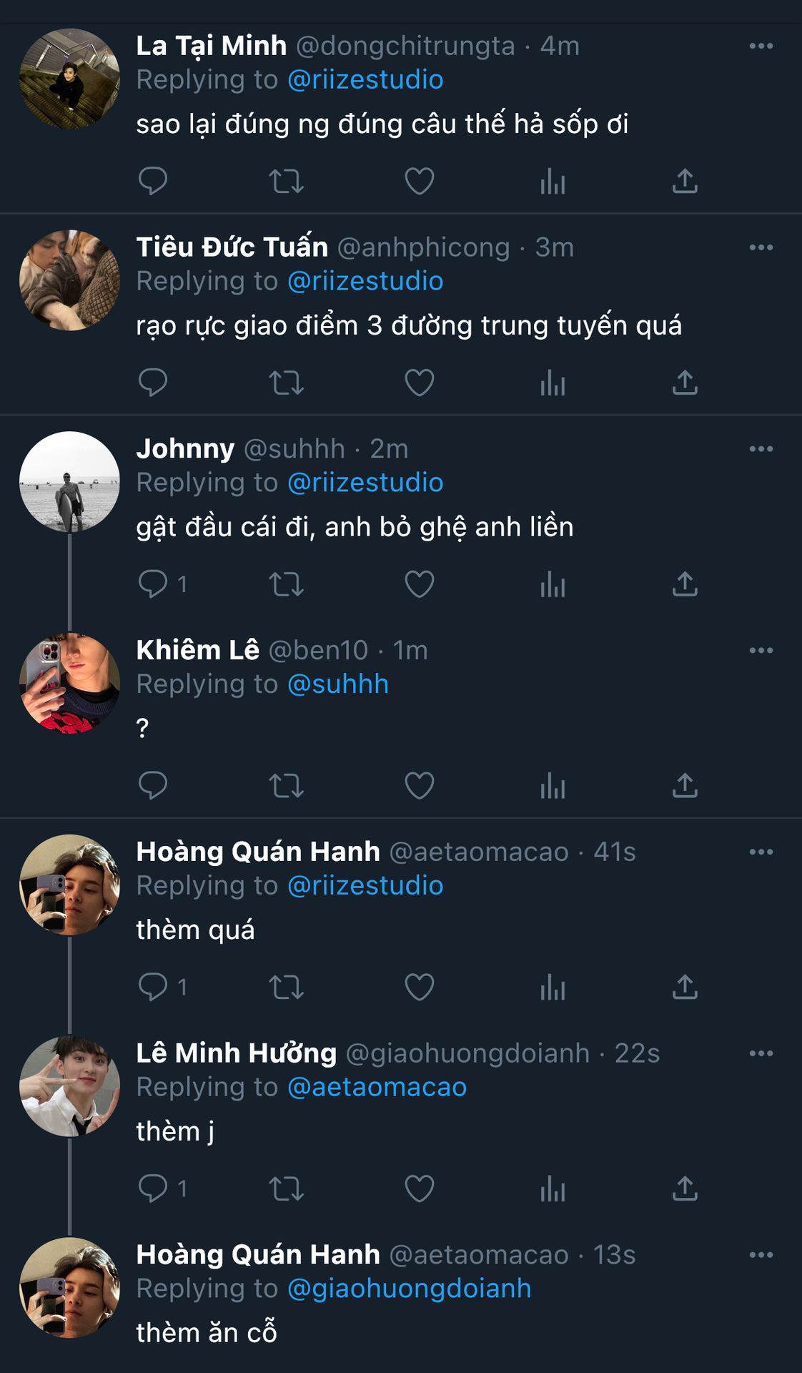802x1373 pixels.
Task: Go to the @giaohuongdoianh mention link
Action: point(409,1289)
